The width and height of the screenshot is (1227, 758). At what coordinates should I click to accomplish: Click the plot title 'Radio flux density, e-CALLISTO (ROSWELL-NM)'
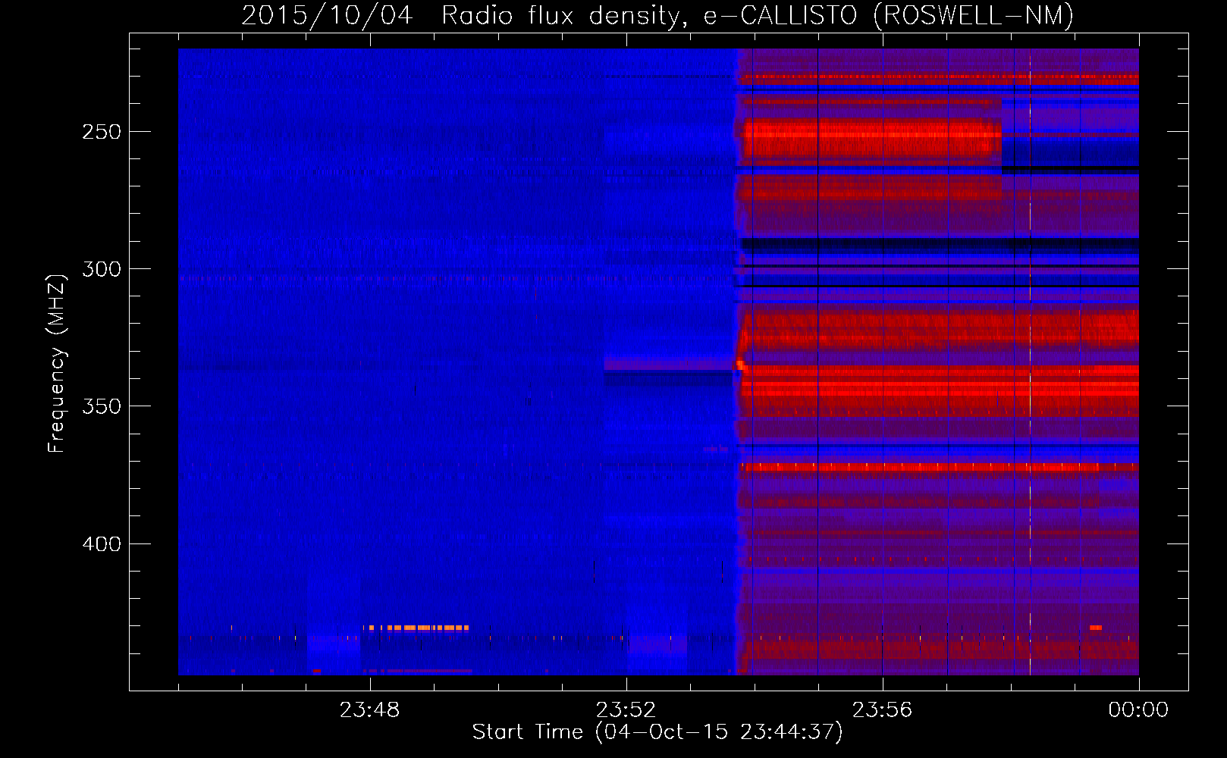[758, 15]
